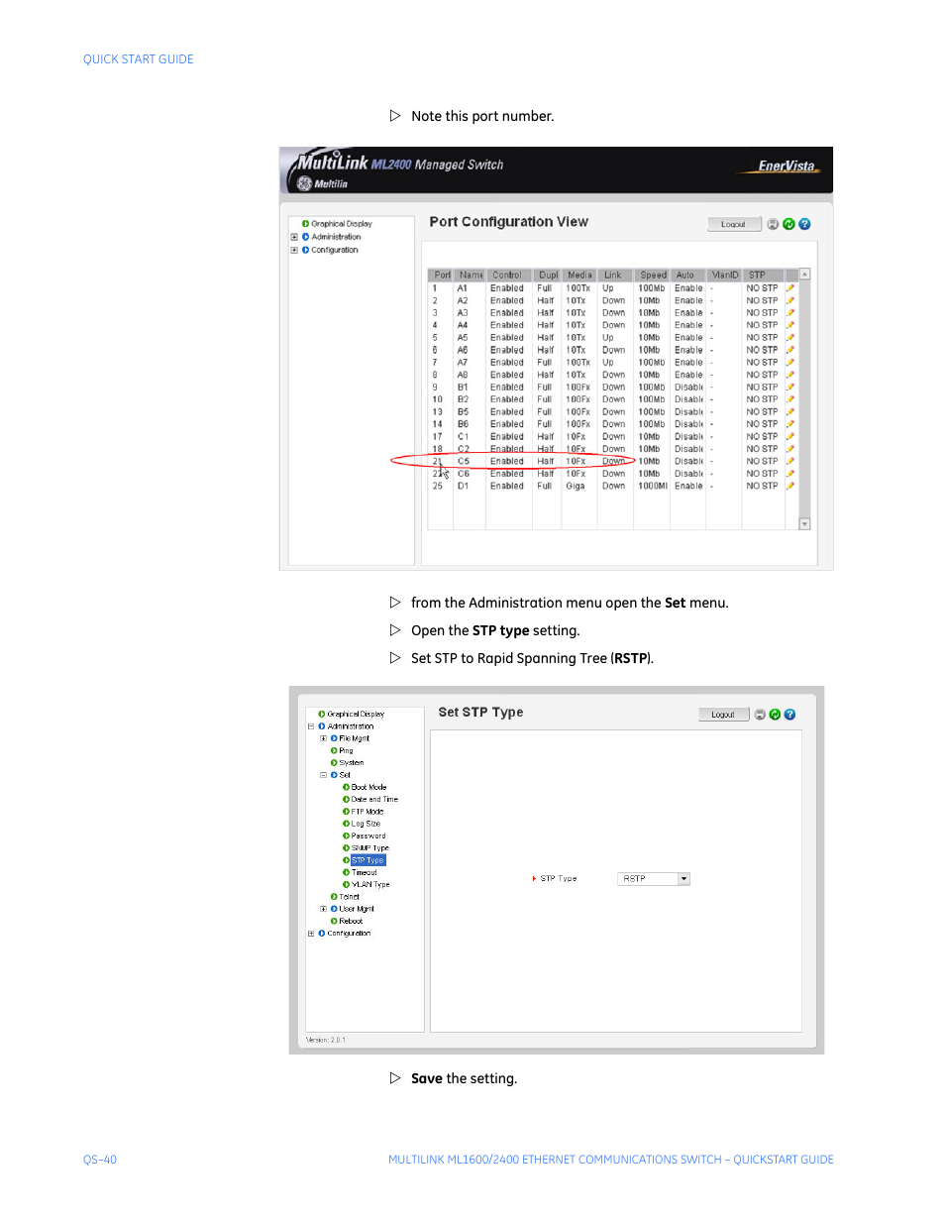
Task: Open help icon in Port Configuration View
Action: 804,224
